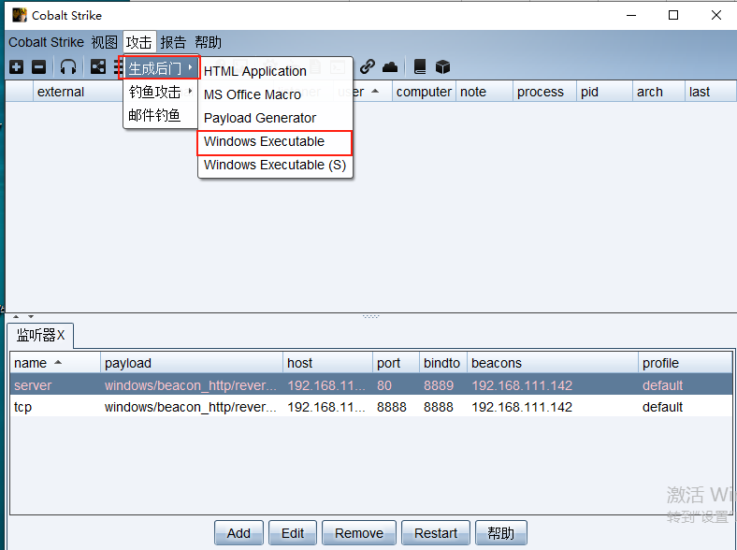This screenshot has height=550, width=737.
Task: Click the pivot graph view icon
Action: [x=98, y=67]
